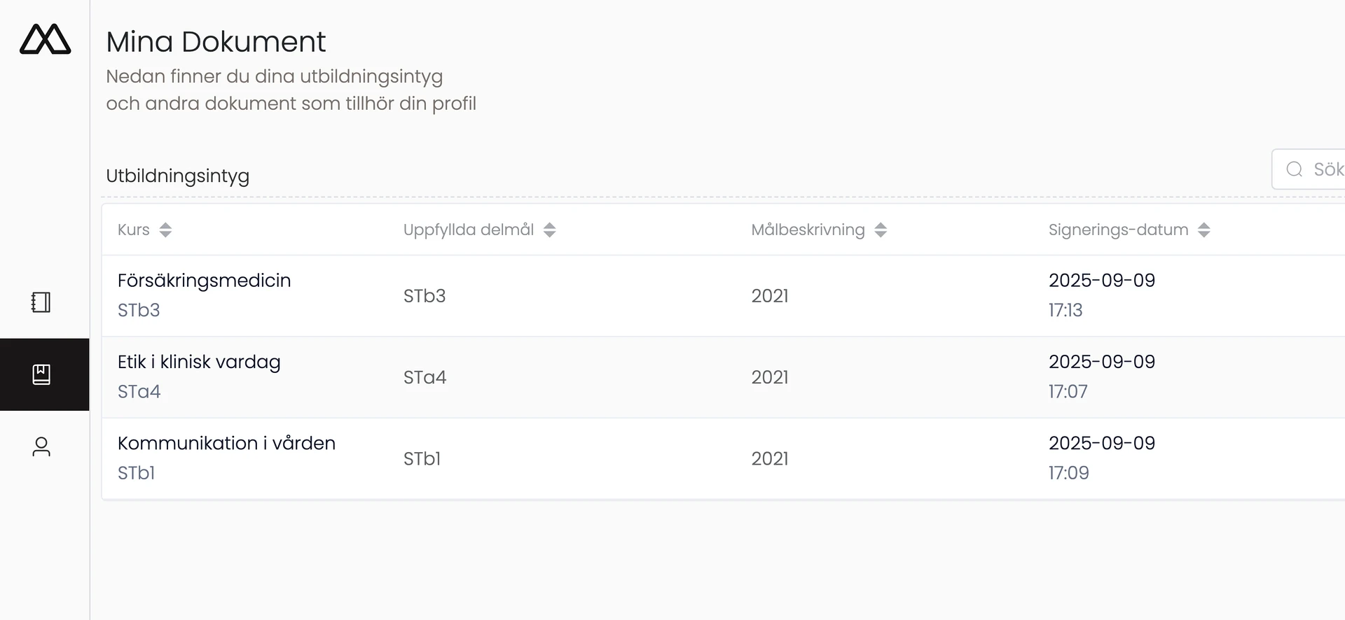The width and height of the screenshot is (1345, 620).
Task: Open Försäkringsmedicin certificate row
Action: (204, 281)
